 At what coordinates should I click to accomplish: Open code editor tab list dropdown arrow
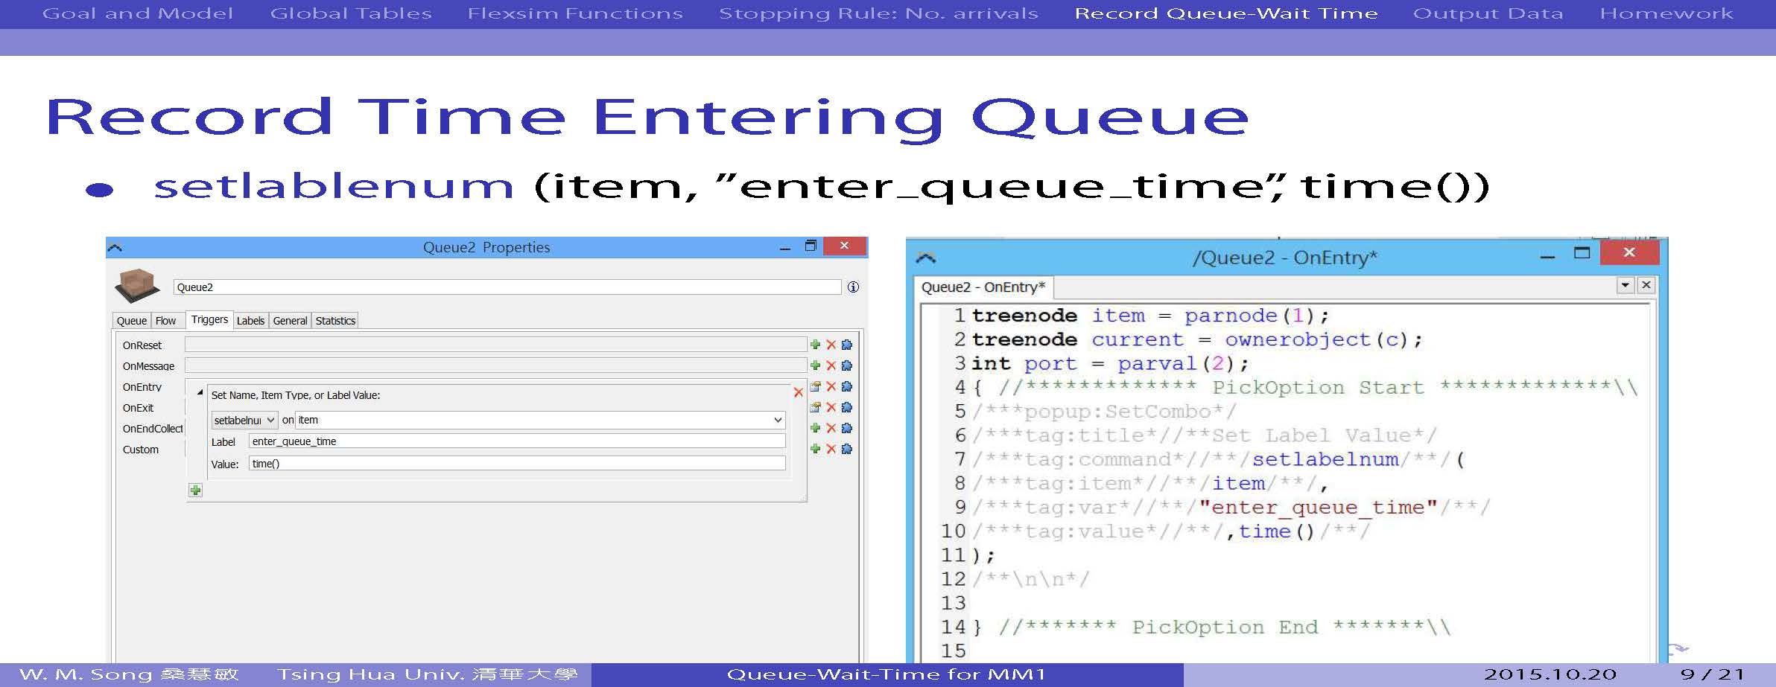(x=1625, y=285)
